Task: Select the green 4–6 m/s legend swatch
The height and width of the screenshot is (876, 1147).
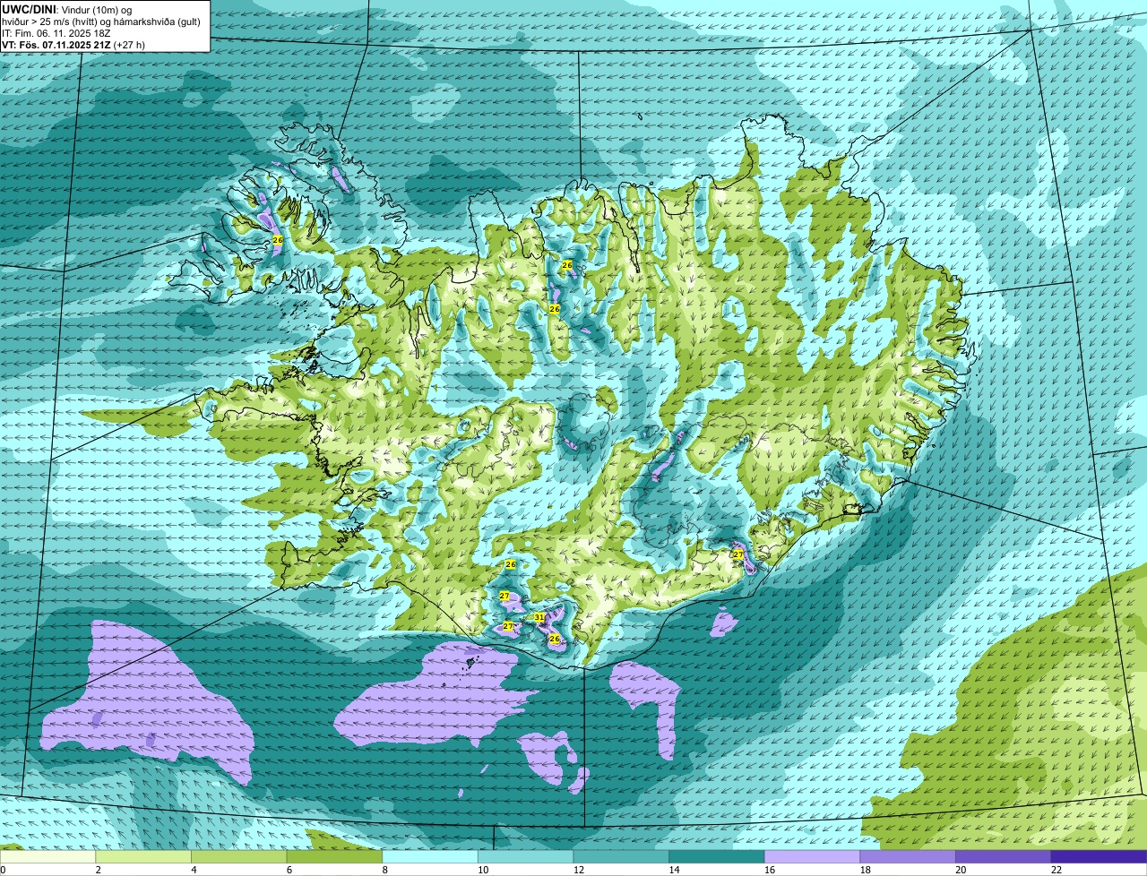Action: click(238, 856)
